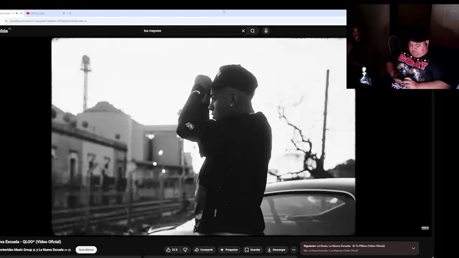The image size is (459, 258).
Task: Open the site info icon in the address bar
Action: click(x=6, y=21)
